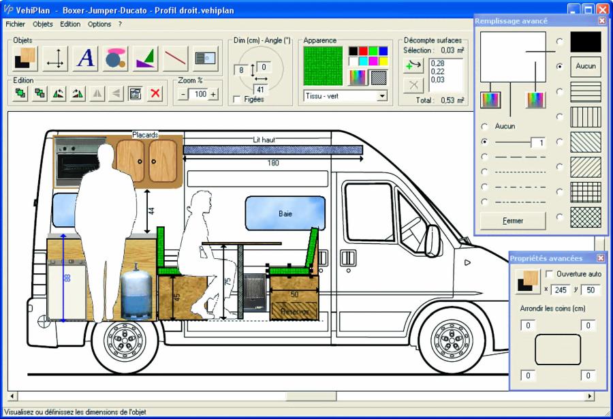Select the 0,28 entry in surfaces list
613x419 pixels.
[x=437, y=63]
